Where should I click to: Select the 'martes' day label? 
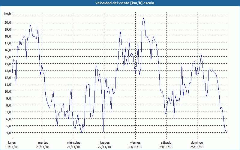point(43,142)
